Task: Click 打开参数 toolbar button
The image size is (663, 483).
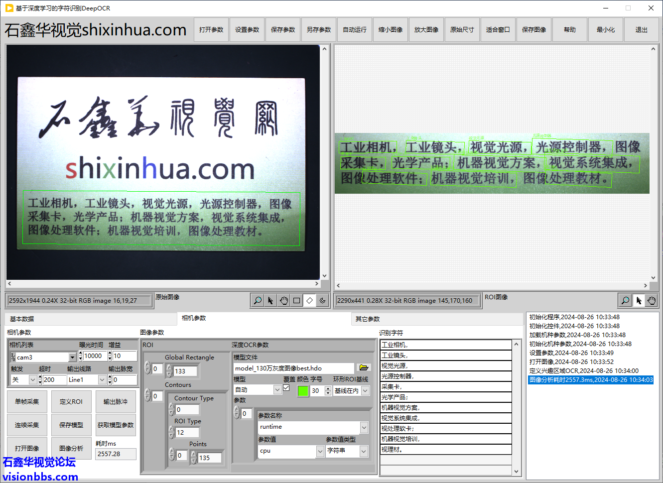Action: click(211, 29)
